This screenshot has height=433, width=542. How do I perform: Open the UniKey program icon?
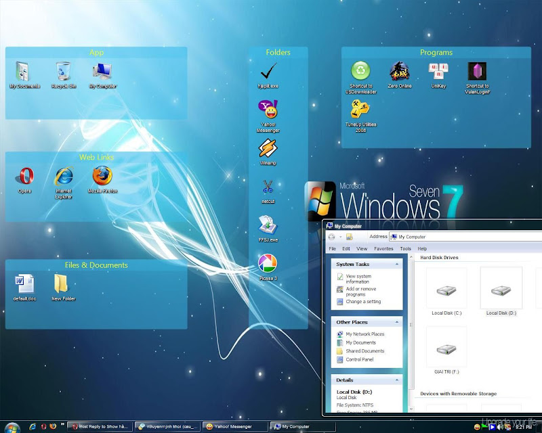pos(438,75)
